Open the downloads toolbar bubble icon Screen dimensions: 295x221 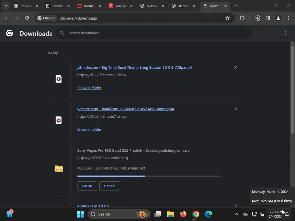click(258, 18)
